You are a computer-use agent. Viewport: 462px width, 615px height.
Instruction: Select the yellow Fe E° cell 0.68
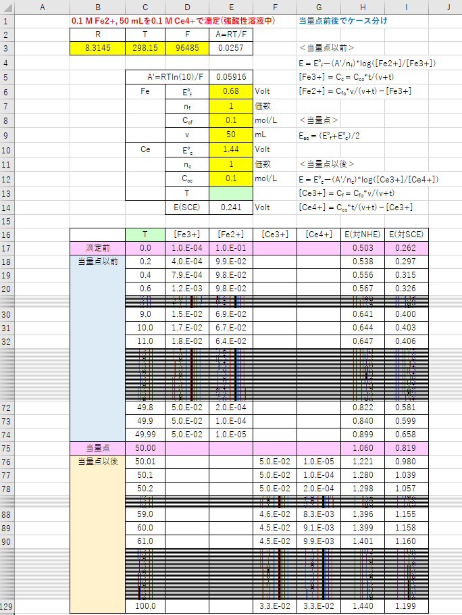231,91
